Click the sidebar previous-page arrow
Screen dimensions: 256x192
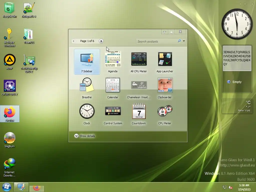click(240, 4)
